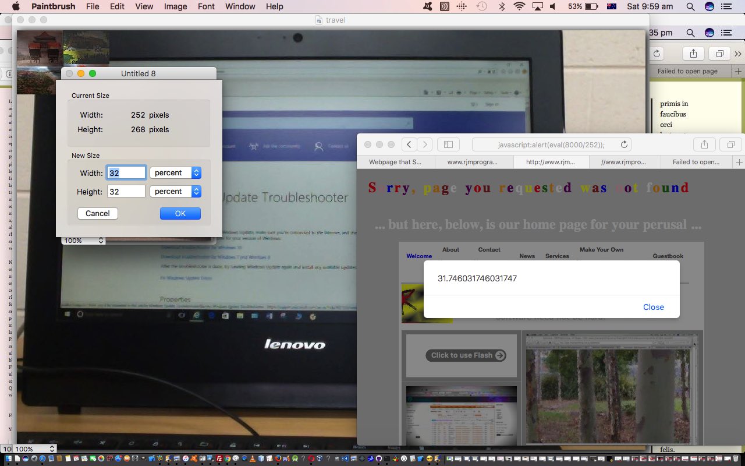Focus the New Size Width field
This screenshot has height=466, width=745.
click(x=126, y=173)
